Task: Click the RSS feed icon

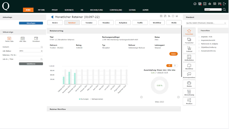Action: (169, 16)
